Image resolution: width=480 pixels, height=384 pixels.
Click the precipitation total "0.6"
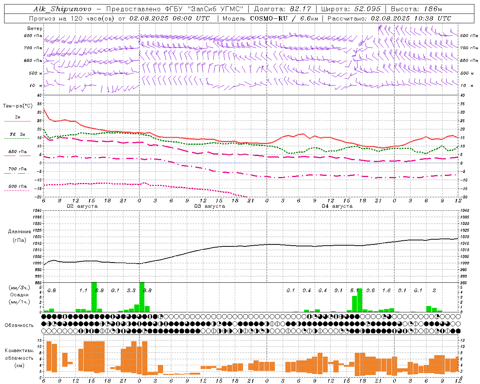(x=370, y=291)
